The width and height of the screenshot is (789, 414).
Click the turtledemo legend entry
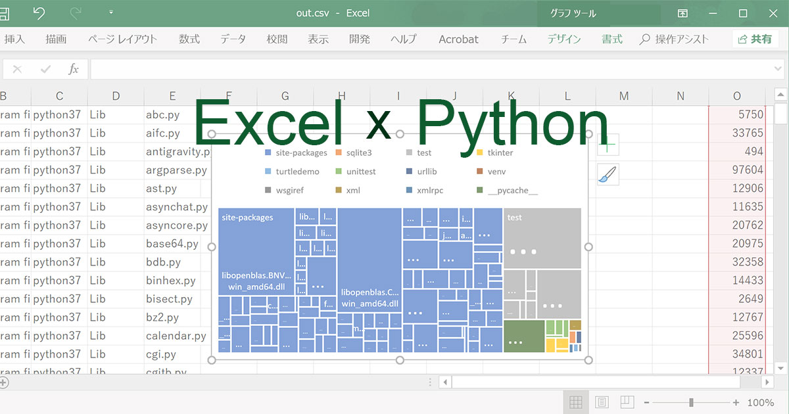click(x=292, y=172)
